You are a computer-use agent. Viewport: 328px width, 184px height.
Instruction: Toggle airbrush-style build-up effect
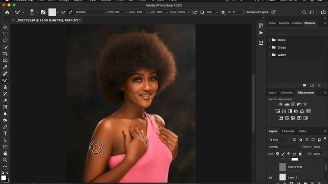[195, 12]
